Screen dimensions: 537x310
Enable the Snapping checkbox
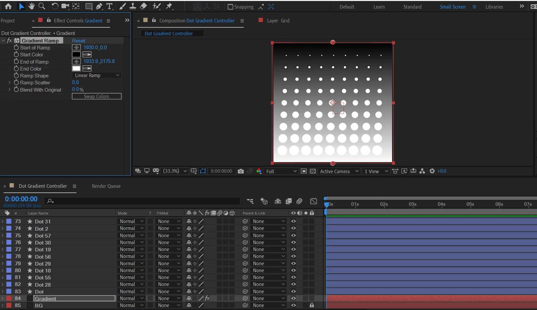coord(231,7)
